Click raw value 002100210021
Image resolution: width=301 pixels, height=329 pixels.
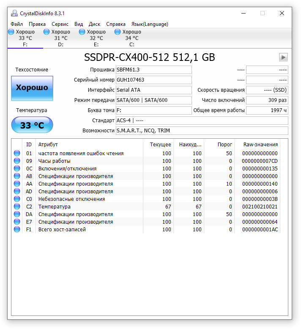click(260, 207)
